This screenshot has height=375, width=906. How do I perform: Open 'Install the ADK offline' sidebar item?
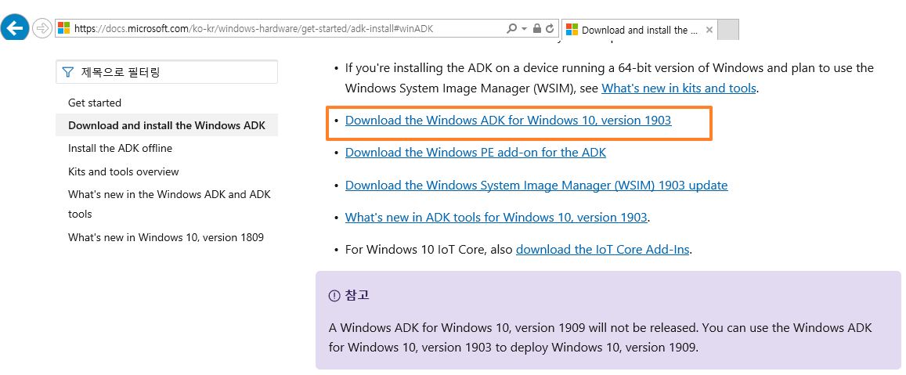click(x=120, y=148)
